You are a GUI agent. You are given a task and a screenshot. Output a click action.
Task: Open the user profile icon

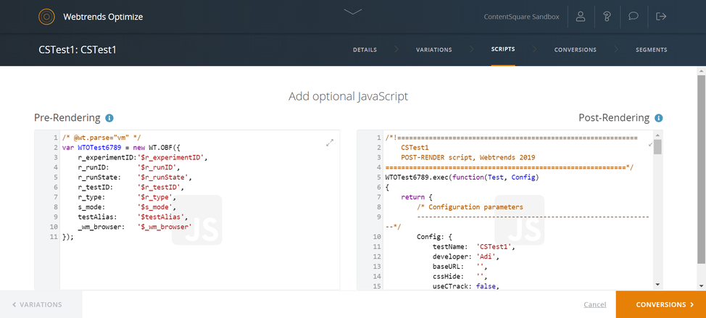(x=581, y=17)
